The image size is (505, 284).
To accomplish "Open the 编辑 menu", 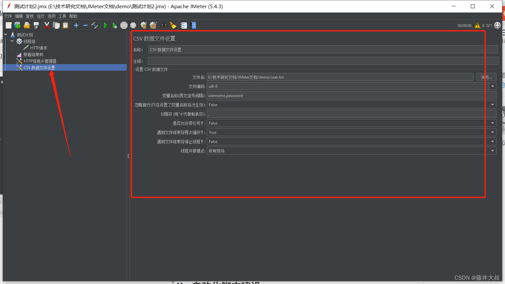I will click(19, 16).
